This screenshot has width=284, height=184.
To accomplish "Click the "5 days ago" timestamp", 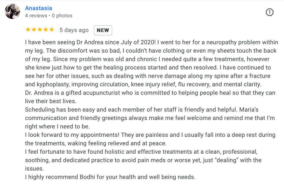I will tap(74, 30).
